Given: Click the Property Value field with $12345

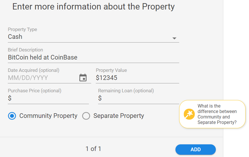Looking at the screenshot, I should click(x=137, y=78).
